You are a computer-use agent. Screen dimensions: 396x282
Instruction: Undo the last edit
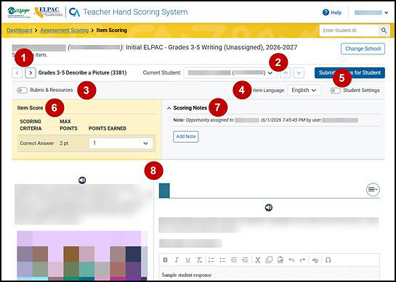291,260
